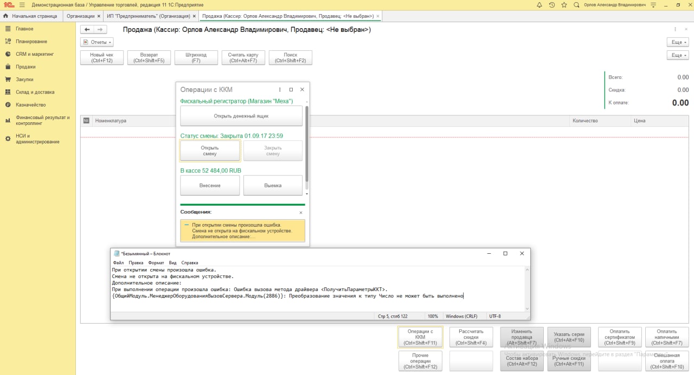The width and height of the screenshot is (694, 375).
Task: Click Рассчитать скидки button
Action: click(471, 337)
